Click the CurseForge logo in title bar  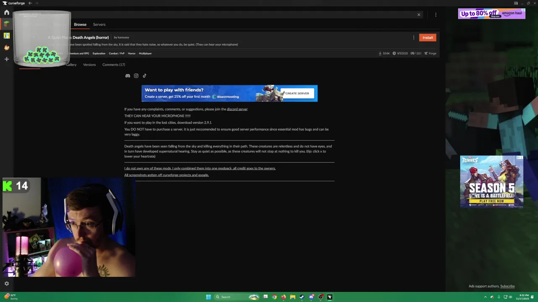tap(14, 3)
